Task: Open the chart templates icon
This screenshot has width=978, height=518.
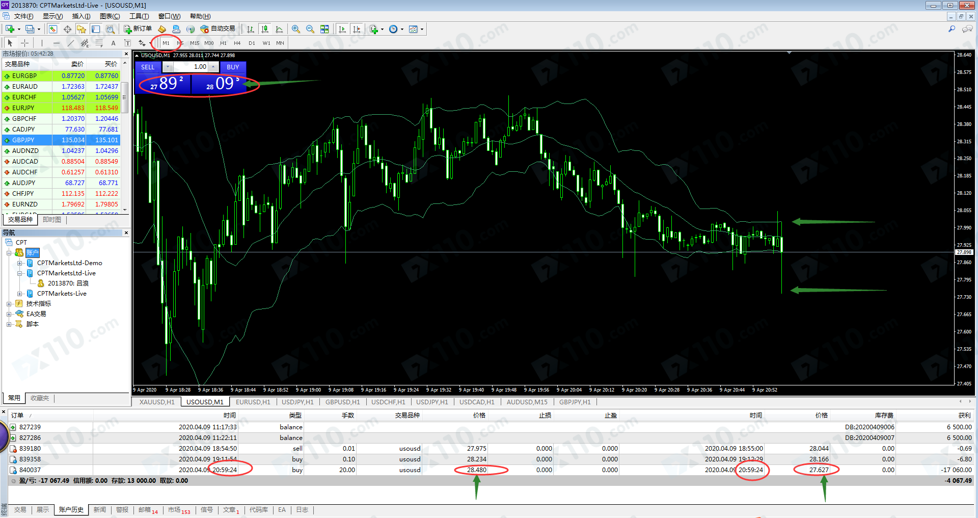Action: (413, 29)
